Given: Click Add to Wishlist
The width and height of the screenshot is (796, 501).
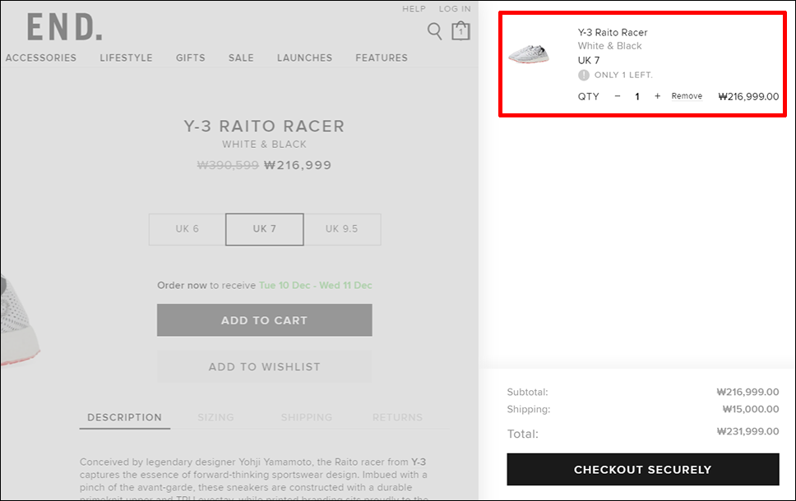Looking at the screenshot, I should click(264, 367).
